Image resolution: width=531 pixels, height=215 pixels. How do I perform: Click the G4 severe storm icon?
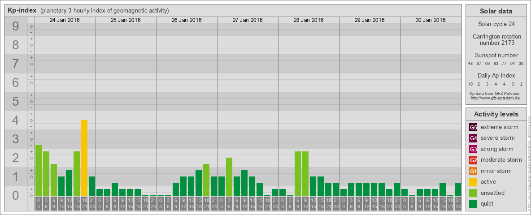(473, 138)
